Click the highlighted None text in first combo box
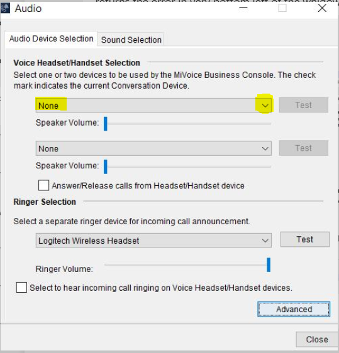Viewport: 339px width, 353px height. [x=48, y=106]
